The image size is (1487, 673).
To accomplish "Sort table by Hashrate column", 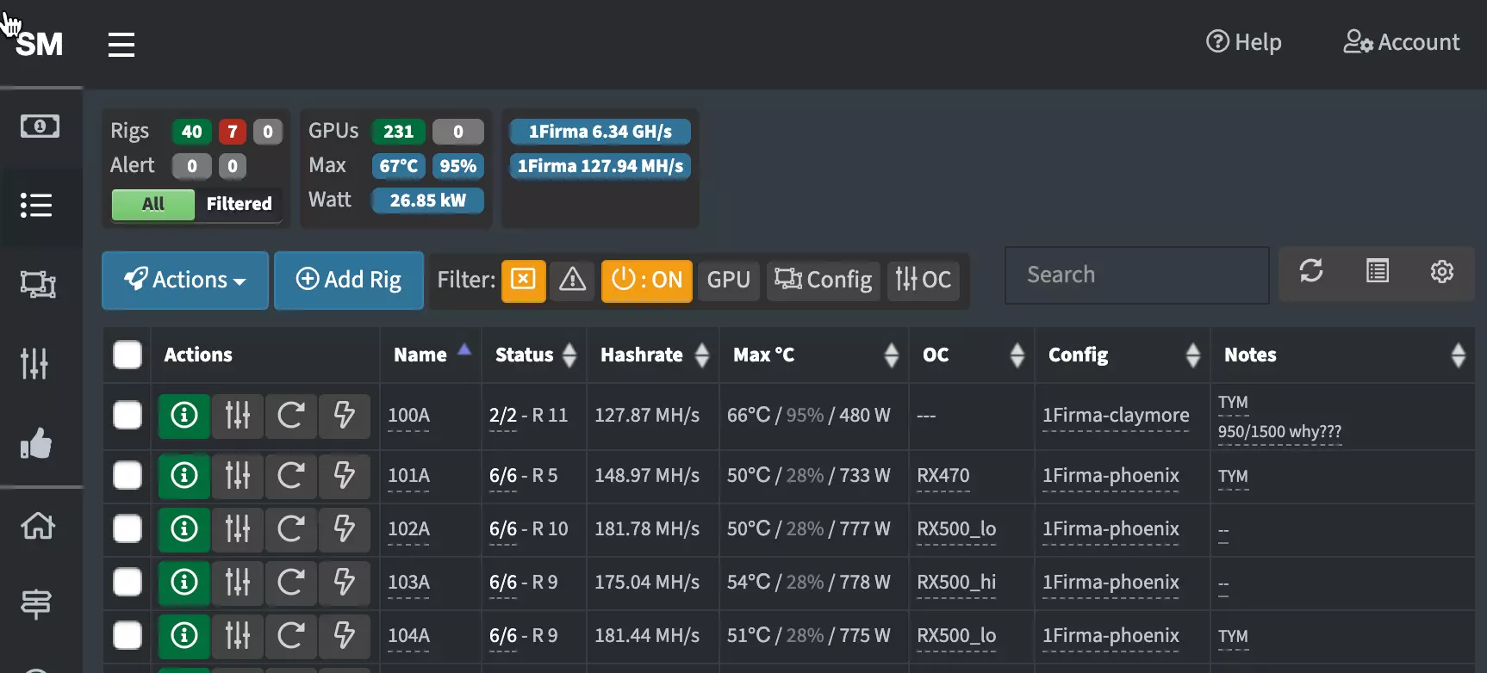I will click(653, 355).
